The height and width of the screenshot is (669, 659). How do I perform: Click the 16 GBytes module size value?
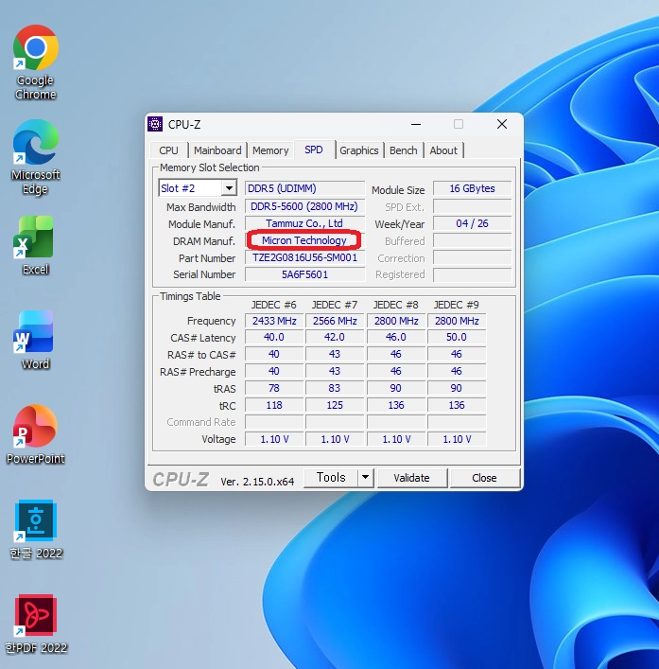coord(473,188)
